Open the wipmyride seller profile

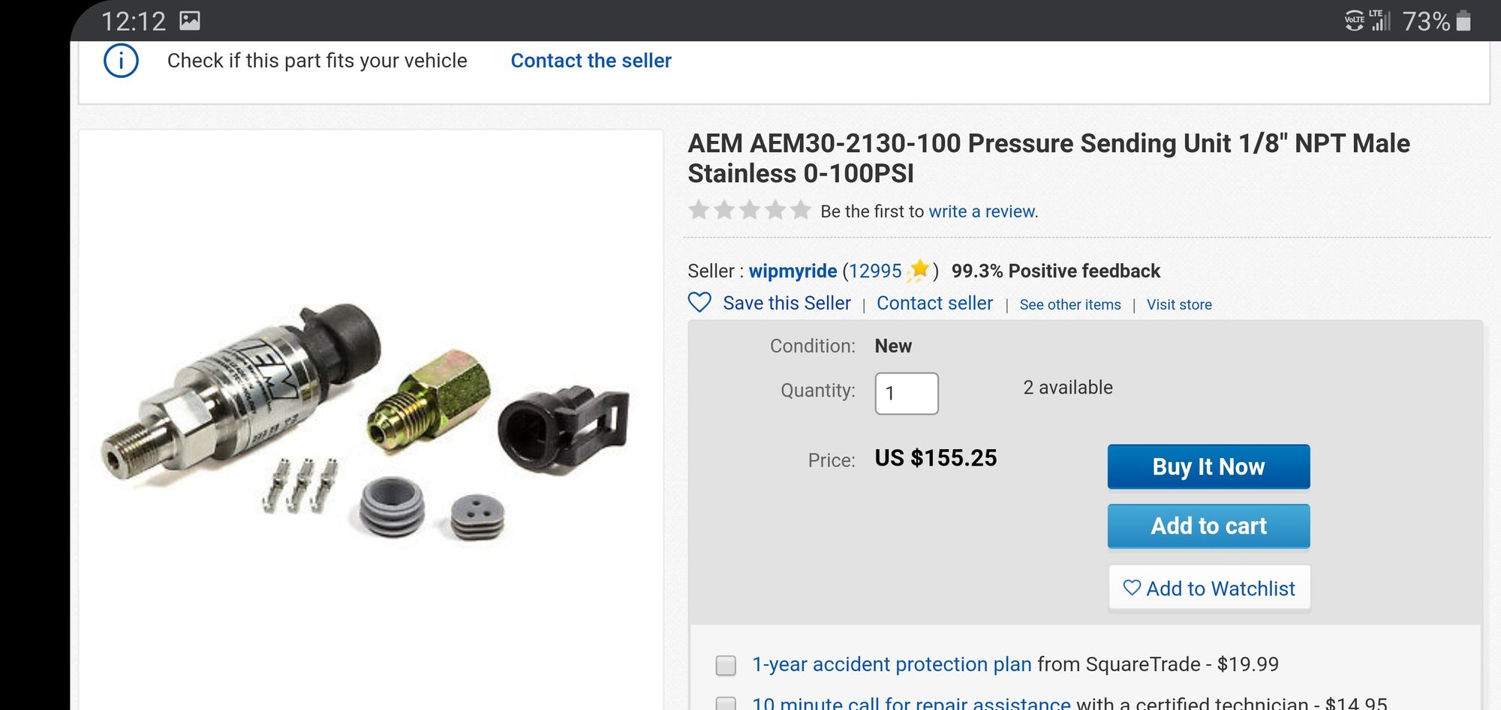(x=793, y=271)
